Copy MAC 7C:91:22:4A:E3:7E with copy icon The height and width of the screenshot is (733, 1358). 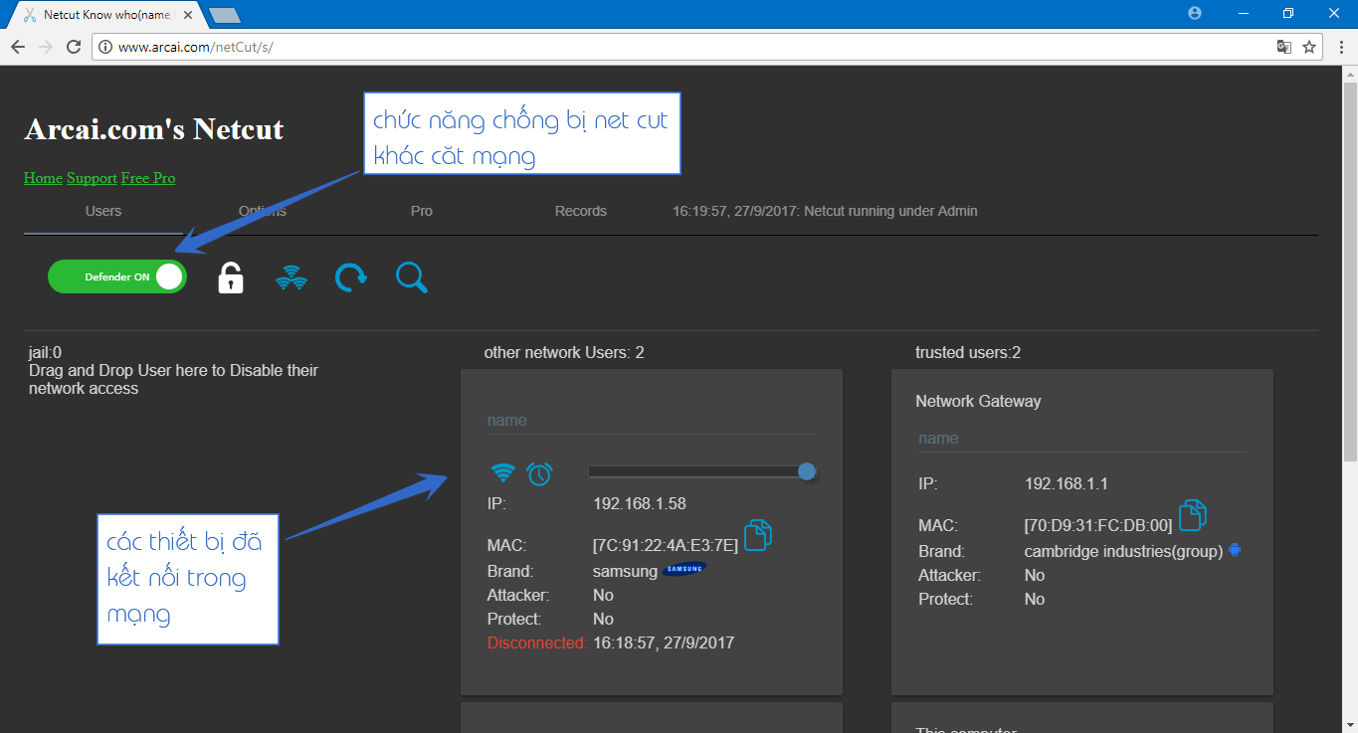coord(758,535)
